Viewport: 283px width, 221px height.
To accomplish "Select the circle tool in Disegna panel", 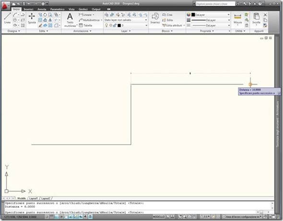I will (x=15, y=20).
